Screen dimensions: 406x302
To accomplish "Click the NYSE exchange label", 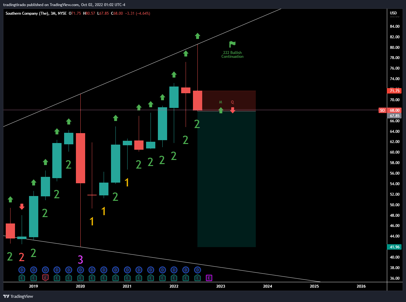I will point(63,13).
